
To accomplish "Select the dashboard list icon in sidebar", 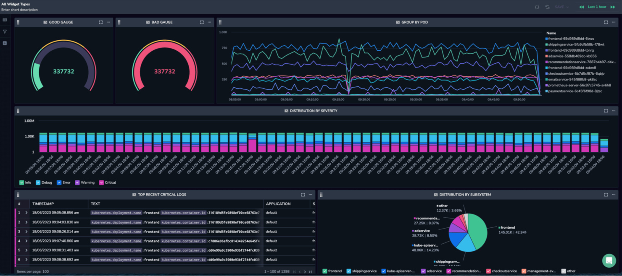I will (5, 19).
